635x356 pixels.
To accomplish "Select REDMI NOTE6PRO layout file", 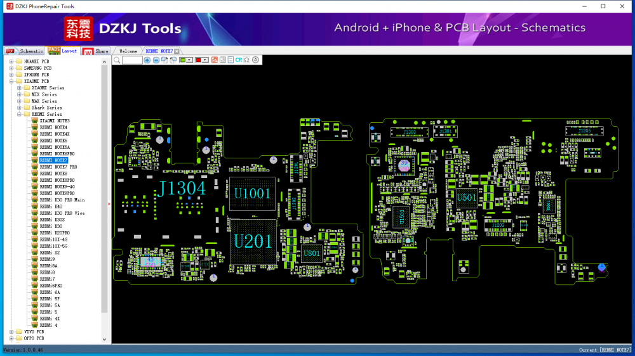I will point(57,154).
